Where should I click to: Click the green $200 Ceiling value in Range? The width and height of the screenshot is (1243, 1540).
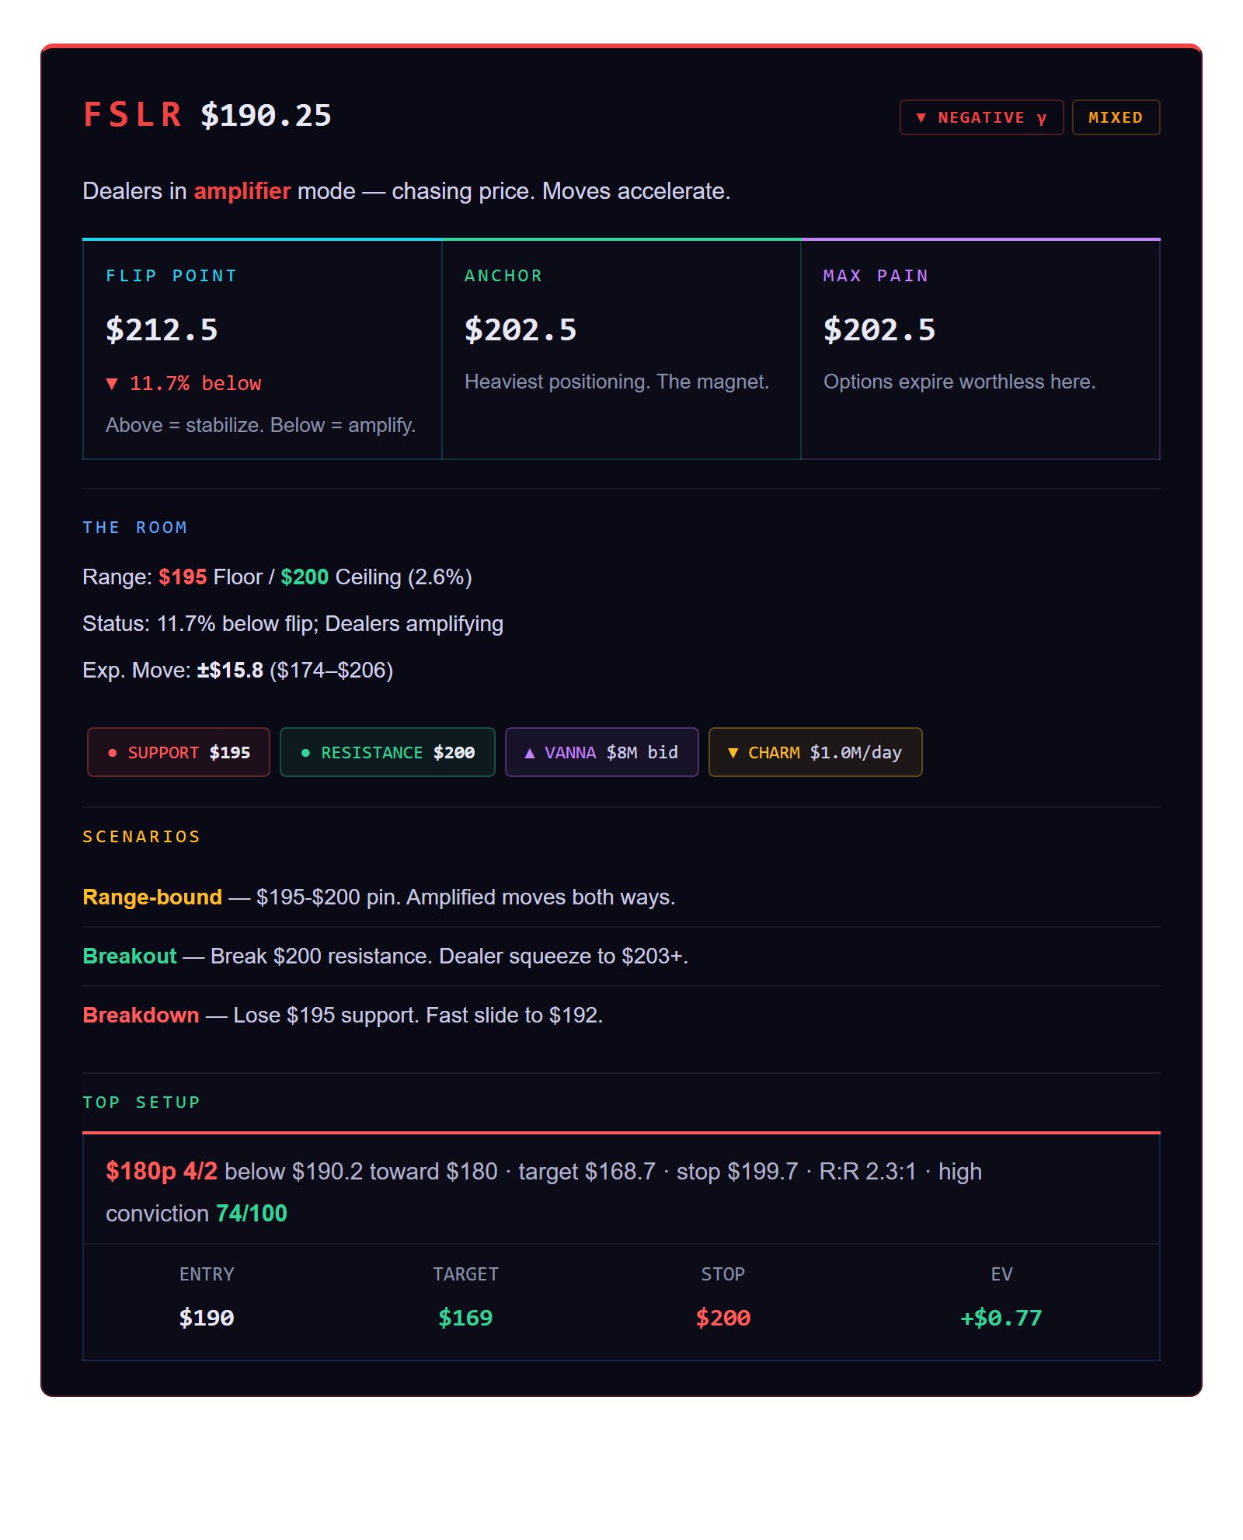(x=305, y=577)
